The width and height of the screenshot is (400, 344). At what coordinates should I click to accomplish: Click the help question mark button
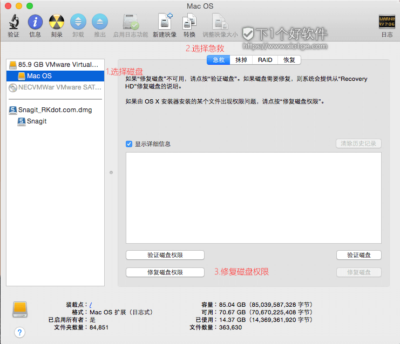coord(20,333)
